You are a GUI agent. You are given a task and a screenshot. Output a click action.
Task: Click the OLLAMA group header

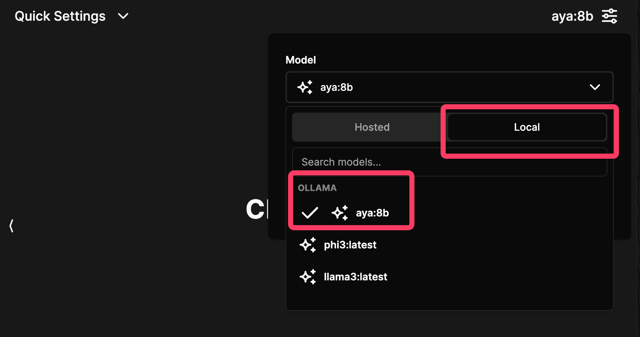[317, 188]
